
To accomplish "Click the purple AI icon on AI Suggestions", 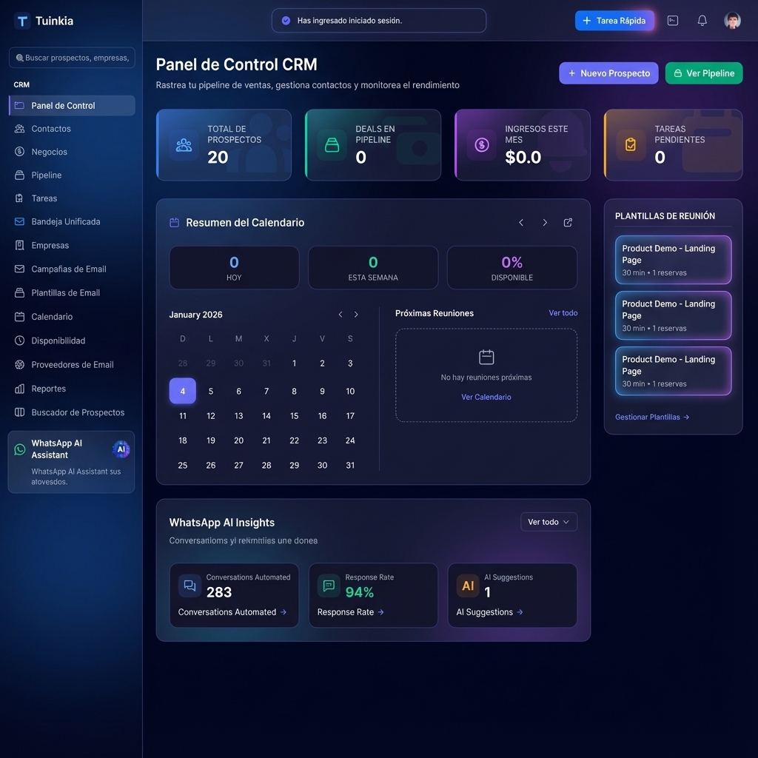I will pyautogui.click(x=467, y=586).
